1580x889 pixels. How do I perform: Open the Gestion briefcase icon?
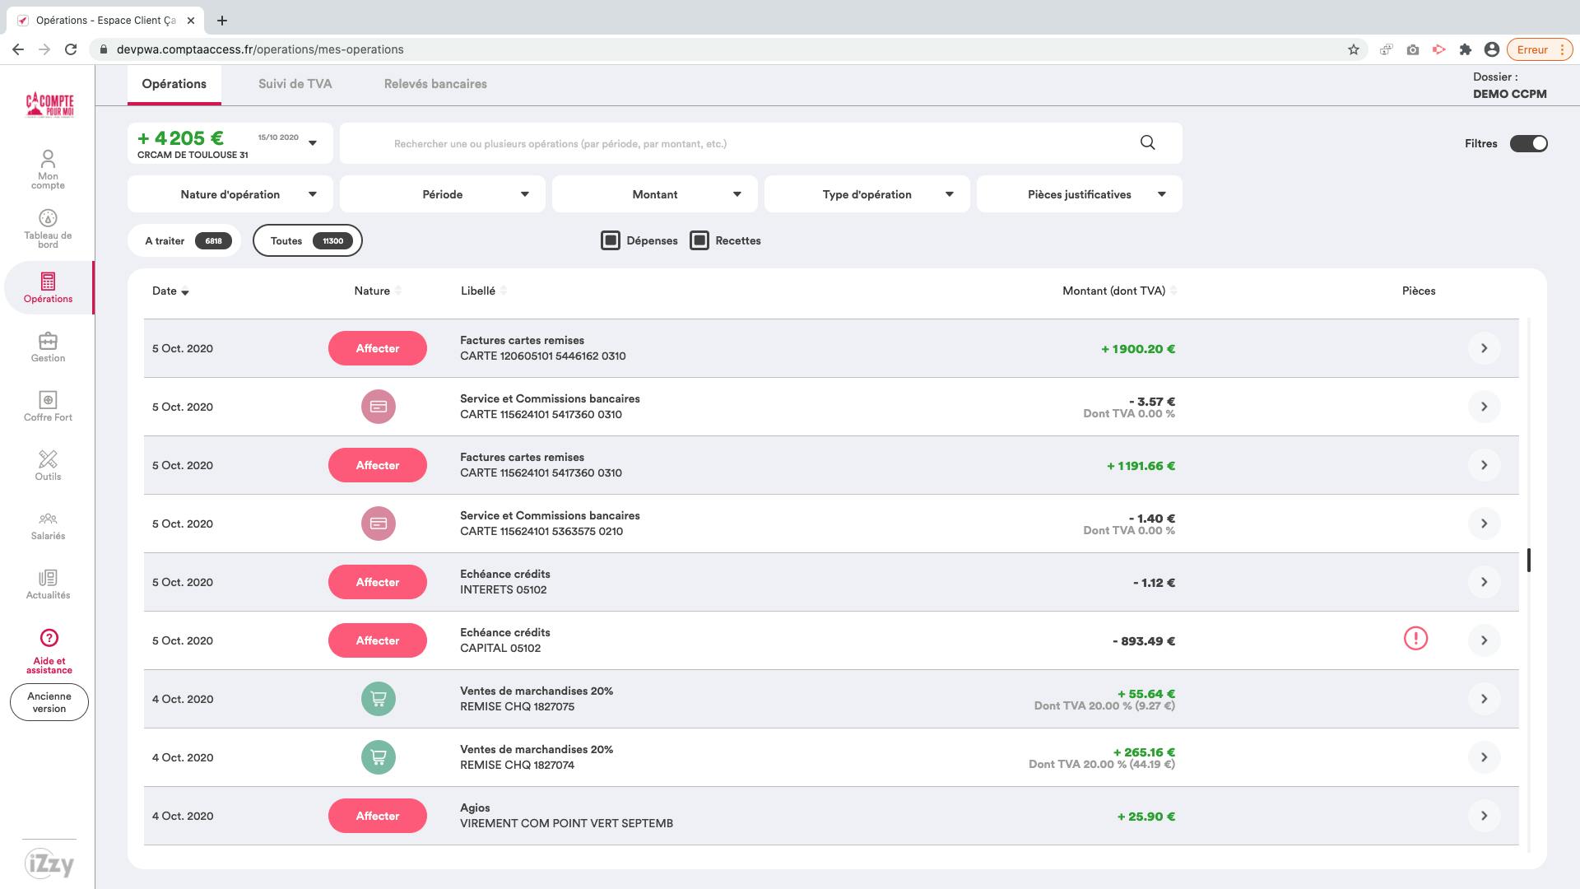(x=48, y=347)
